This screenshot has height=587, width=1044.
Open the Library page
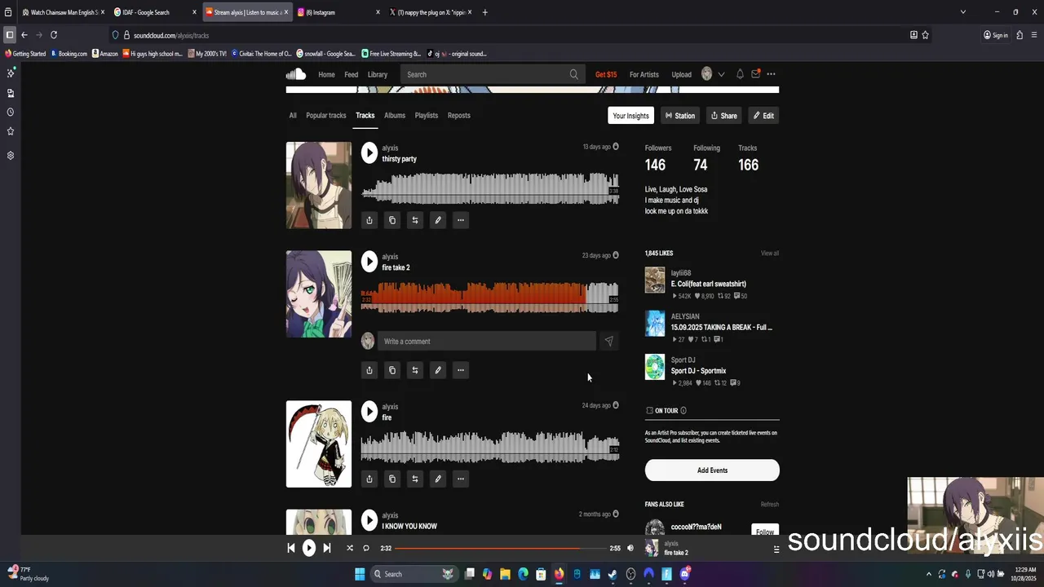click(x=378, y=74)
